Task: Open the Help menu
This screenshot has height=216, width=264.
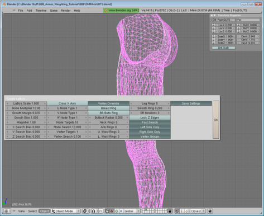Action: 77,11
